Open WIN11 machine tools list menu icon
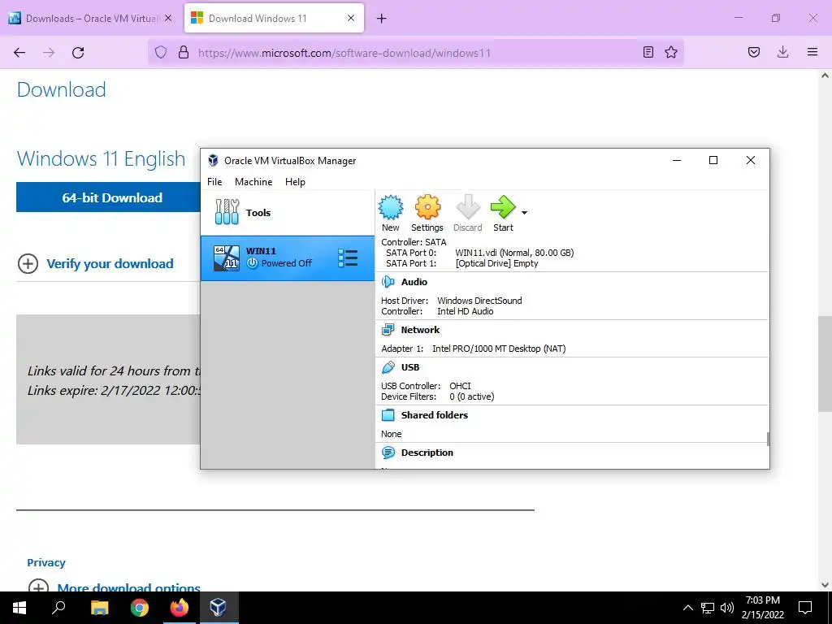The width and height of the screenshot is (832, 624). point(348,258)
